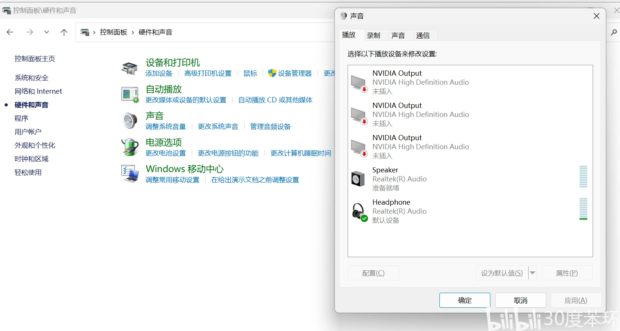Open the 电源选项 heading link
The height and width of the screenshot is (331, 620).
(164, 142)
